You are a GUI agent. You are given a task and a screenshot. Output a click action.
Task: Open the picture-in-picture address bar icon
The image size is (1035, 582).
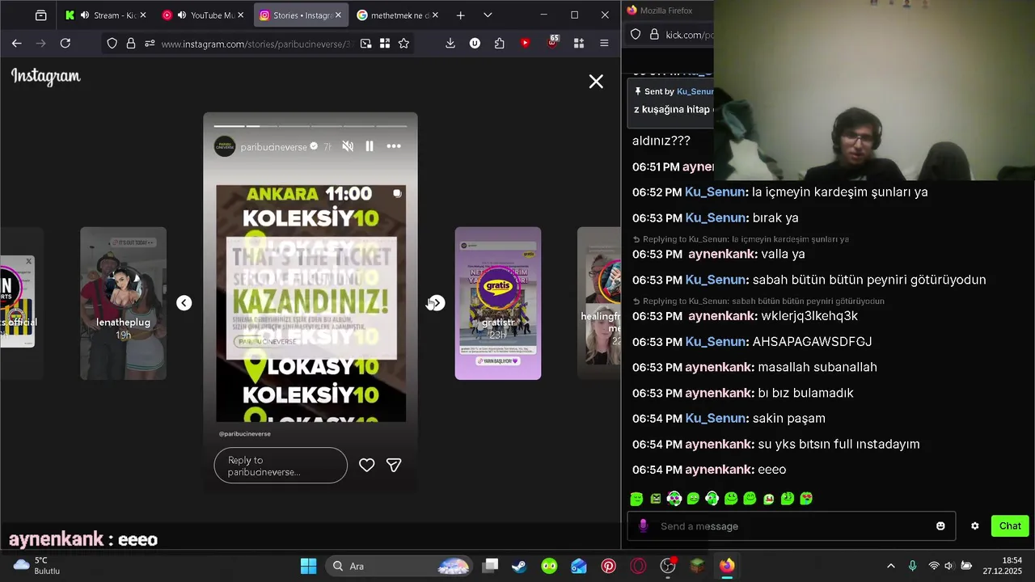pyautogui.click(x=366, y=44)
